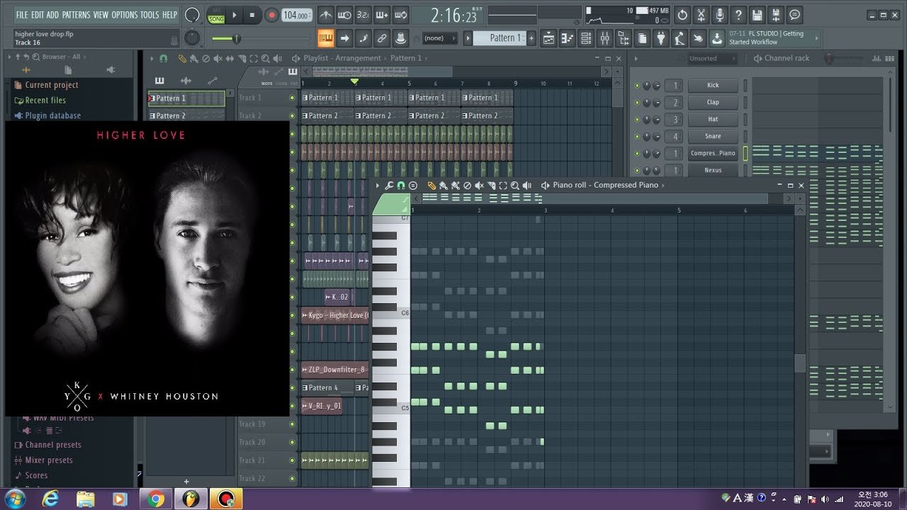Open the TOOLS menu
This screenshot has height=510, width=907.
[150, 14]
